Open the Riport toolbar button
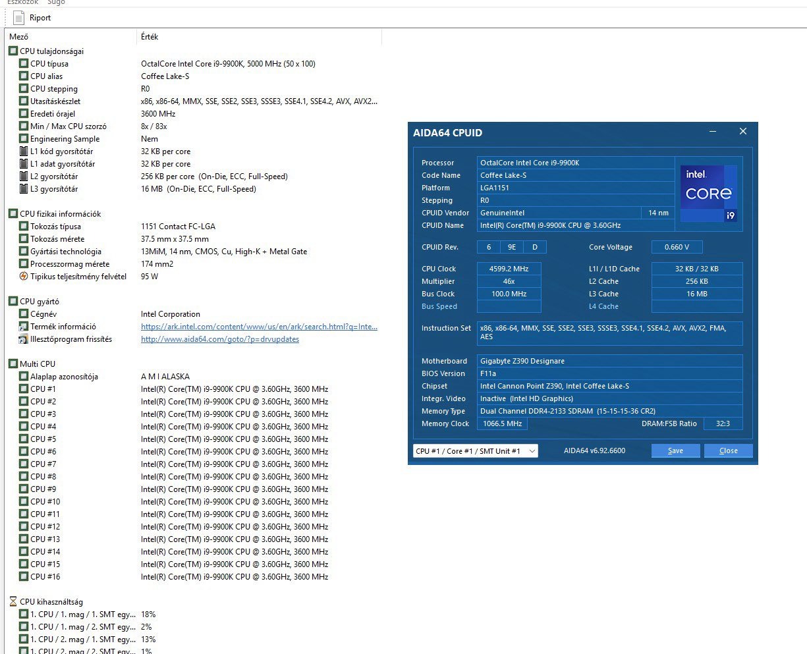 [32, 18]
